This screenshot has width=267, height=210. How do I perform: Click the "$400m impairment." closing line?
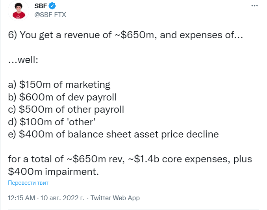coord(53,171)
